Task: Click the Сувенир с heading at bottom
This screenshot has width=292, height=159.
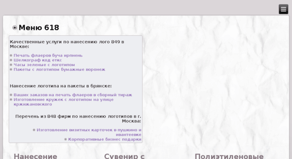Action: (124, 156)
